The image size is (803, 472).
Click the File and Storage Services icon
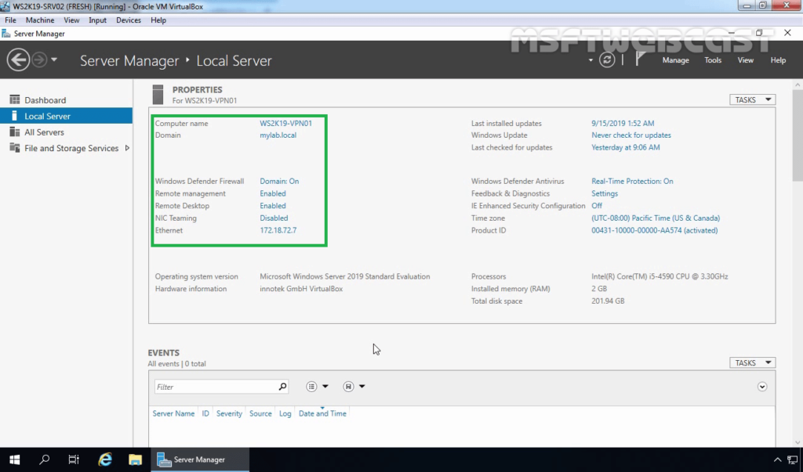tap(14, 148)
